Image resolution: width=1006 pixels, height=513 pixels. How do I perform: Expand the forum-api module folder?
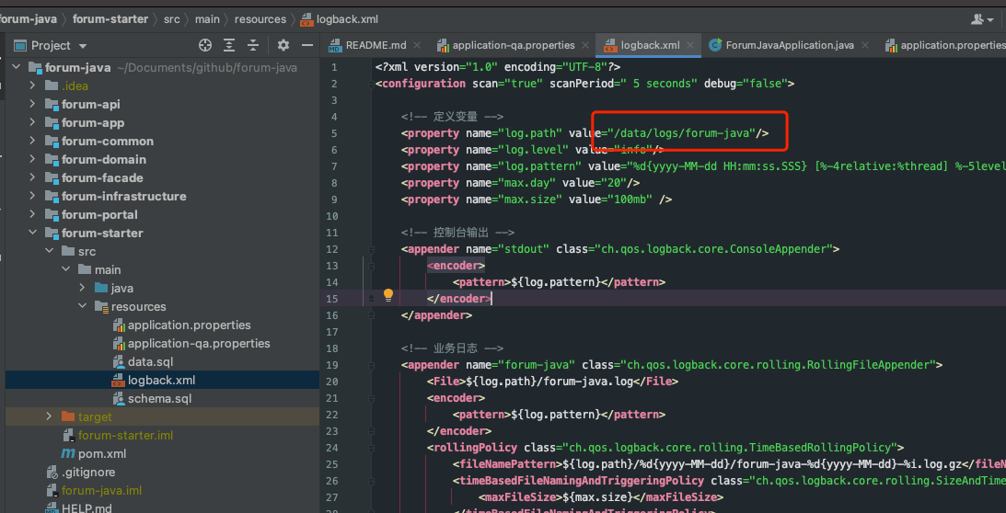point(32,104)
